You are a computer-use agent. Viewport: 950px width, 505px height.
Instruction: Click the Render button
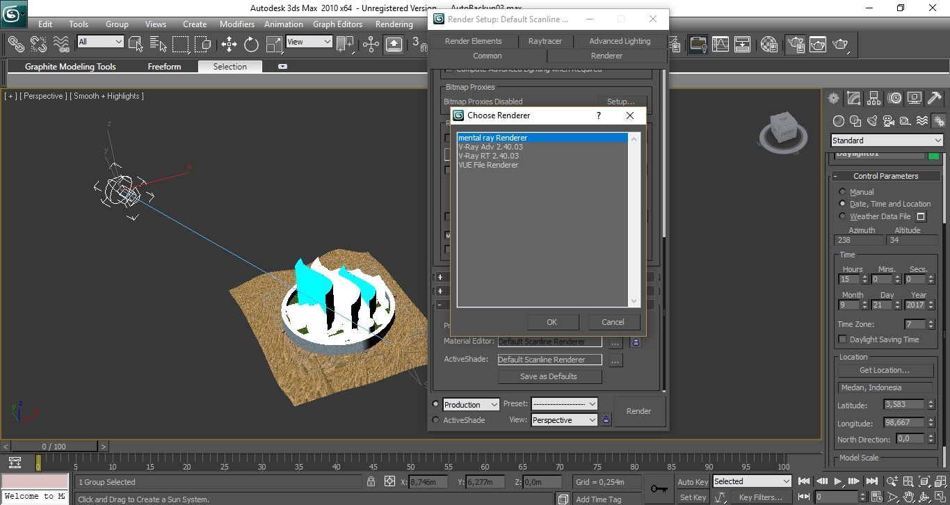(x=639, y=411)
